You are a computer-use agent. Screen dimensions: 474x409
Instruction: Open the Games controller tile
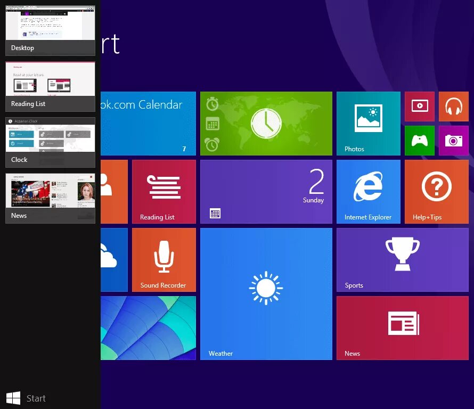pos(419,141)
